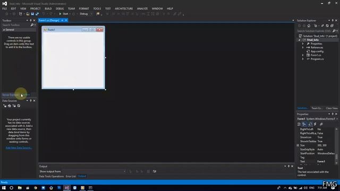Viewport: 340px width, 191px height.
Task: Click Visual Studio icon on taskbar
Action: click(x=67, y=188)
